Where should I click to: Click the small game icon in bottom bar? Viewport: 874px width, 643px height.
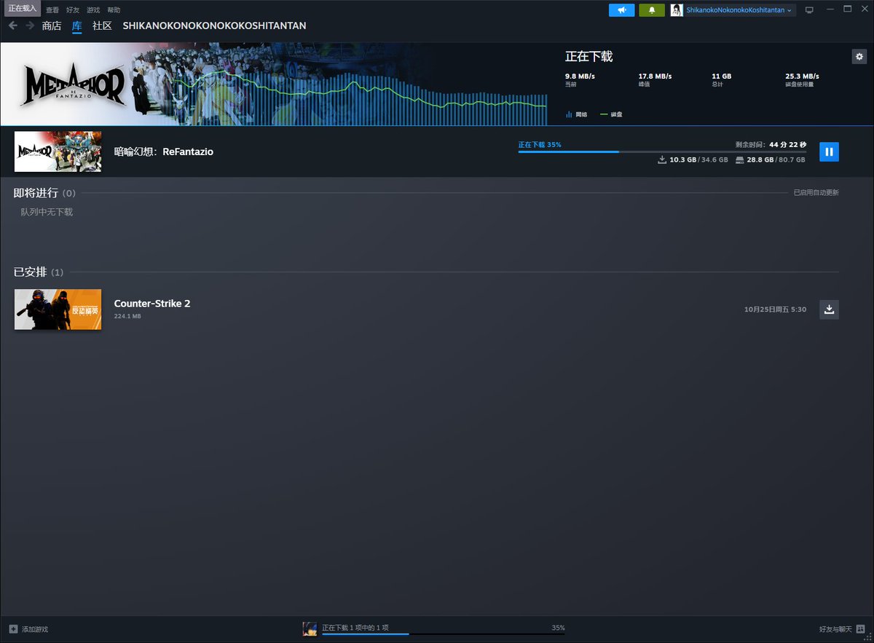[310, 629]
